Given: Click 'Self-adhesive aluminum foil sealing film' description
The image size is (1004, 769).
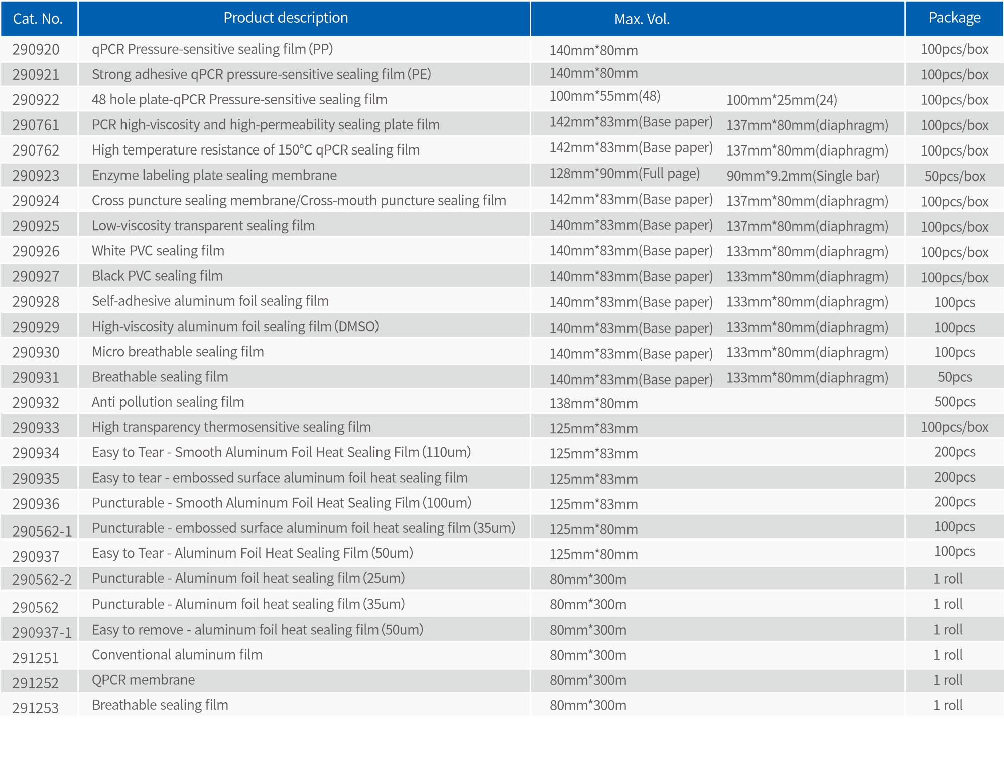Looking at the screenshot, I should [210, 301].
